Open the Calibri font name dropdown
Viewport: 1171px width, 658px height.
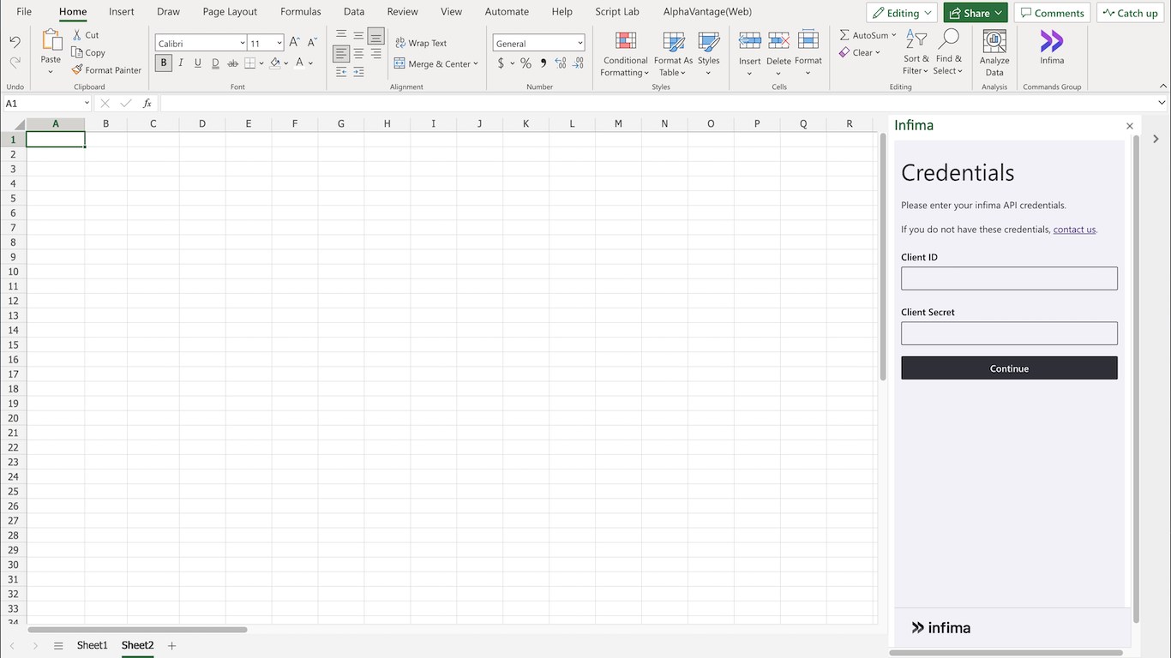243,43
